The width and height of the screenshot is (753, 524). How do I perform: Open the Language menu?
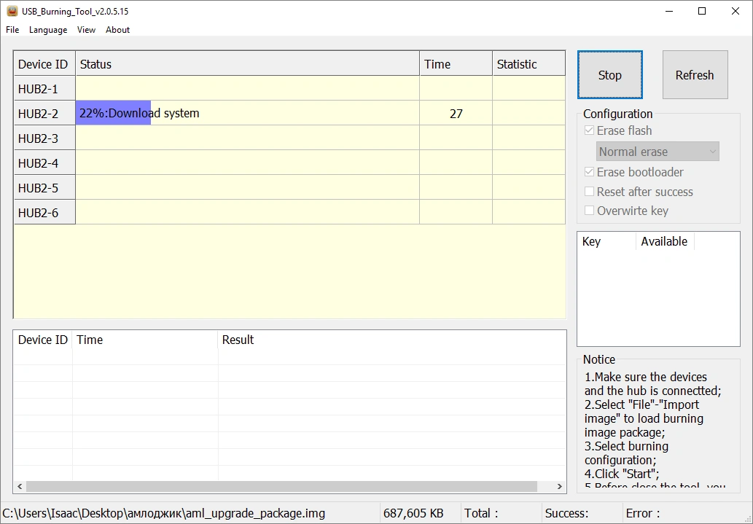coord(47,30)
